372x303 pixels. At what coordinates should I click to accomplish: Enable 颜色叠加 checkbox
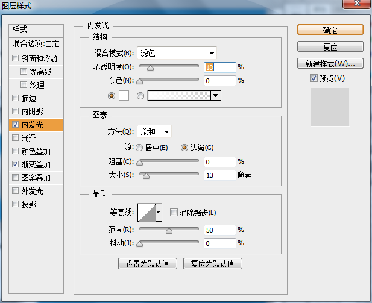pyautogui.click(x=16, y=151)
